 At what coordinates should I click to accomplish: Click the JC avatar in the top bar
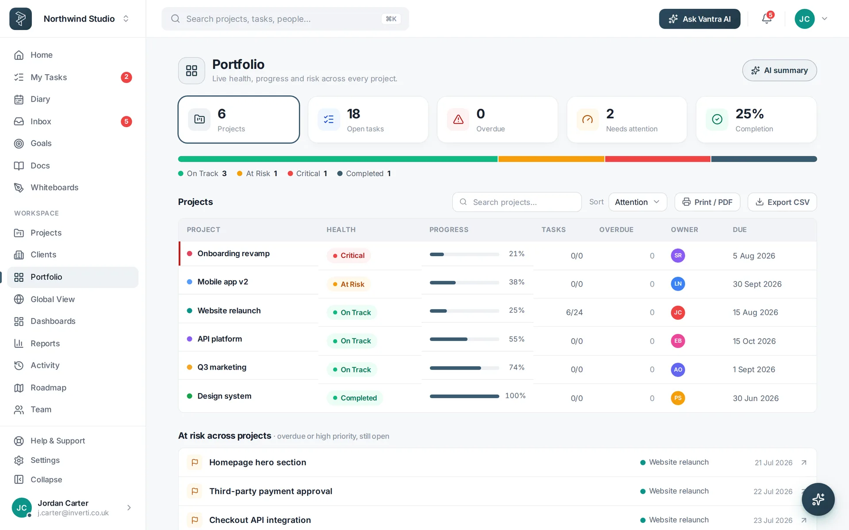click(x=804, y=19)
